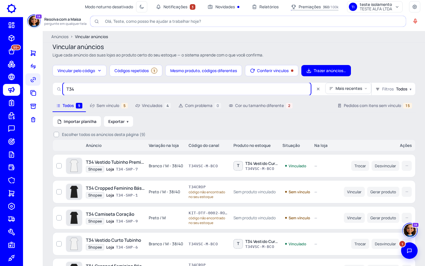
Task: Open the target goals icon in sidebar
Action: [x=12, y=142]
